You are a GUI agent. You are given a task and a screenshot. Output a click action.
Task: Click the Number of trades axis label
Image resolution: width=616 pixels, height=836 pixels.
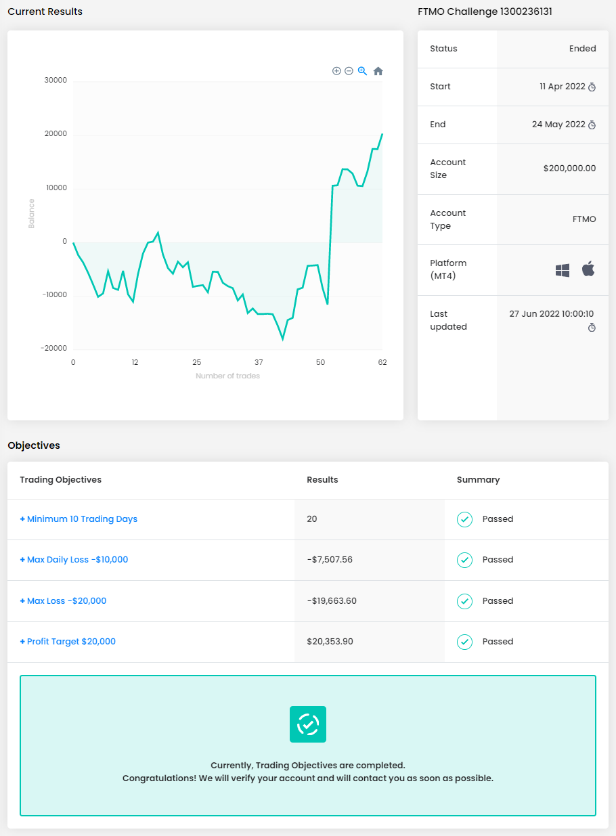(x=227, y=376)
